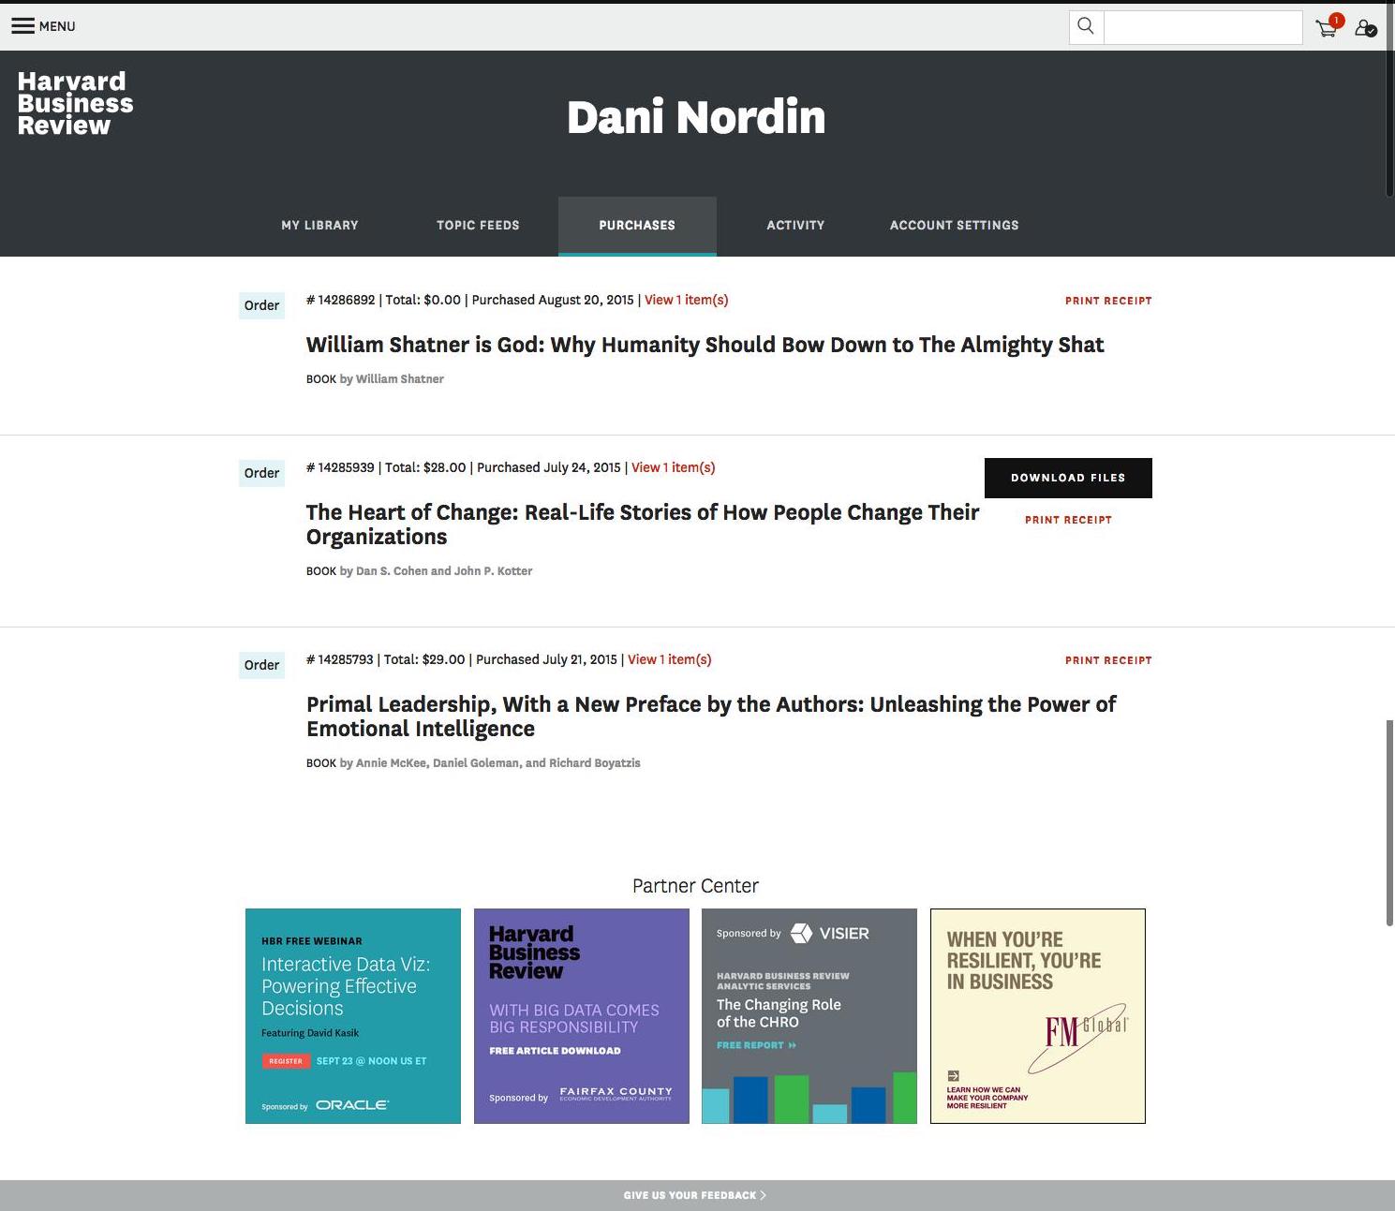1395x1211 pixels.
Task: Click Free Report link in Visier ad
Action: click(x=756, y=1045)
